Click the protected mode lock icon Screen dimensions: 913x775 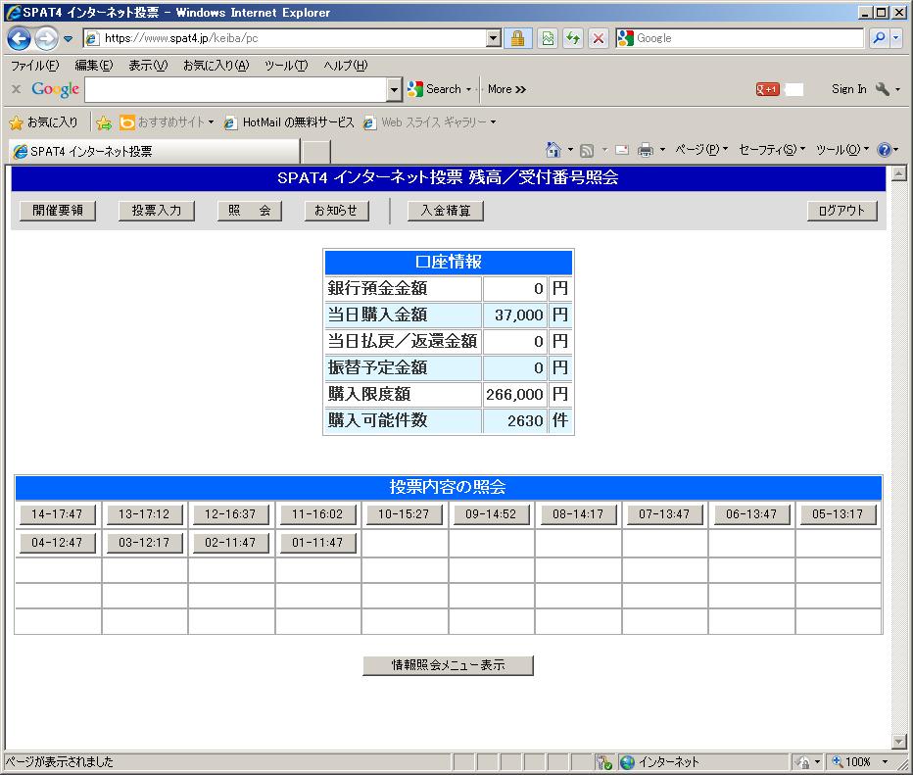803,762
